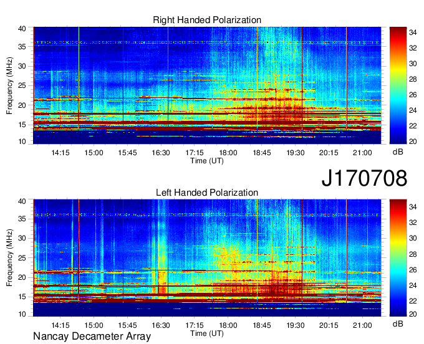Click 24 dB value on left-handed colorbar
The height and width of the screenshot is (344, 424).
(413, 285)
